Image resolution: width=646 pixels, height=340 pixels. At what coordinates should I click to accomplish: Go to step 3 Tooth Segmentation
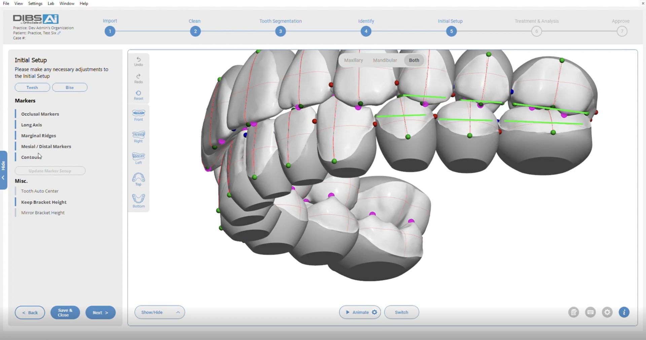pos(280,31)
